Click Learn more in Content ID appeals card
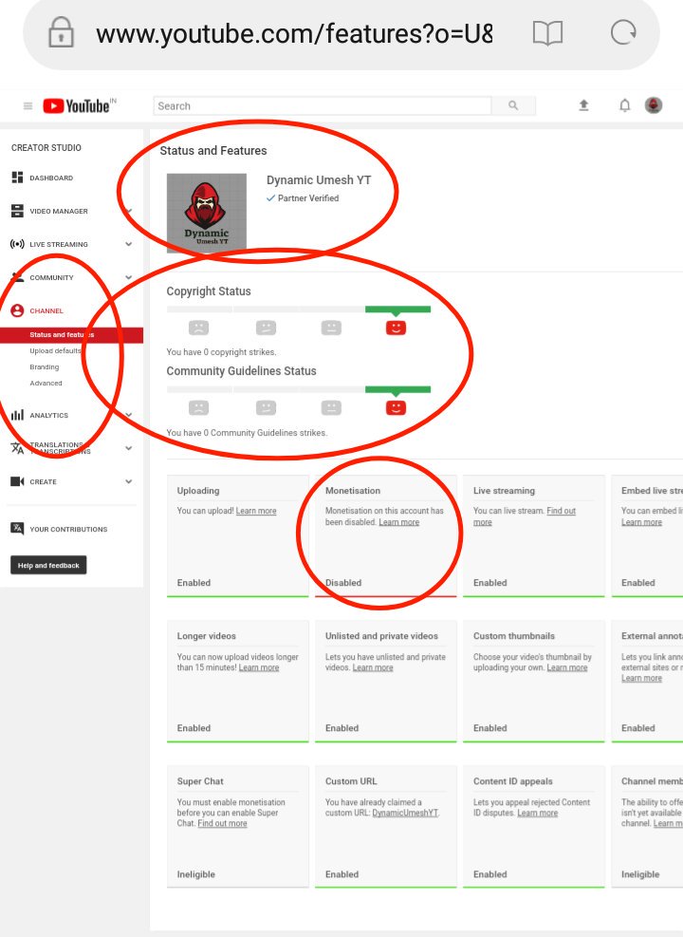Screen dimensions: 683x937 point(537,813)
